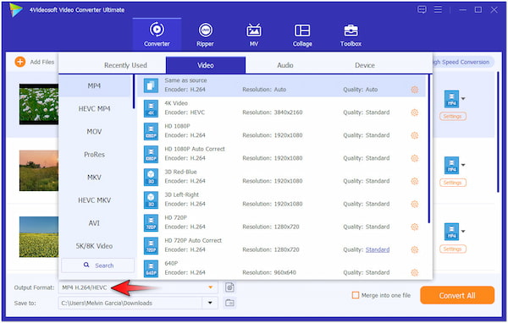Switch to the Recently Used tab
508x323 pixels.
coord(125,65)
